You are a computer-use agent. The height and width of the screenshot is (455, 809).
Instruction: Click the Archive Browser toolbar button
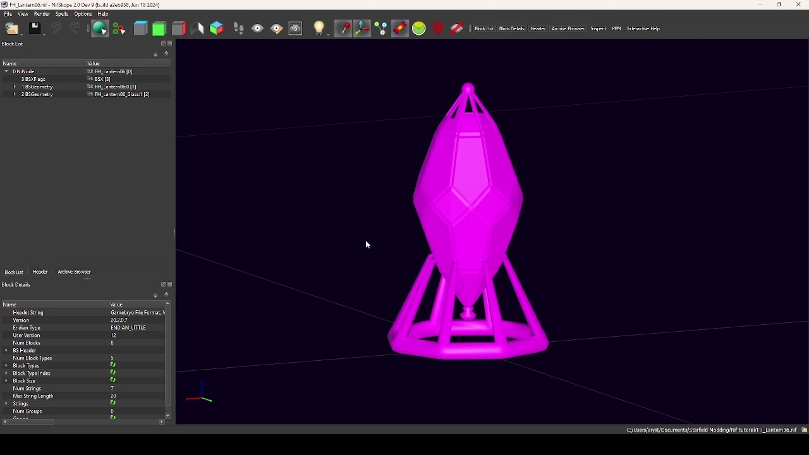click(568, 29)
